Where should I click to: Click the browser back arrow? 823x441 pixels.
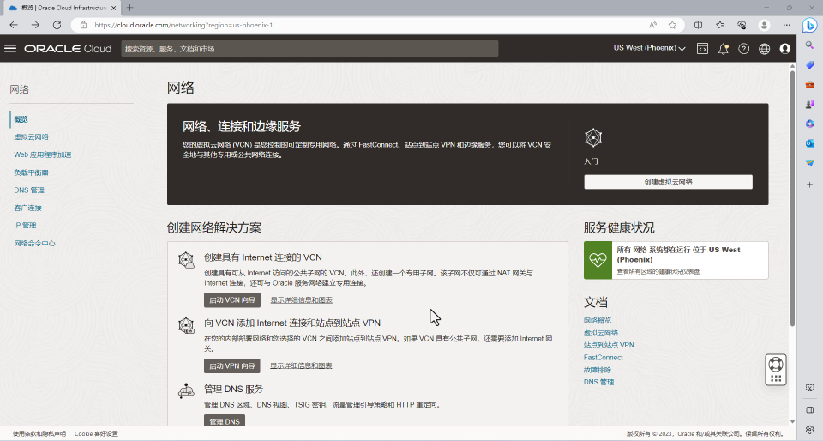point(14,25)
